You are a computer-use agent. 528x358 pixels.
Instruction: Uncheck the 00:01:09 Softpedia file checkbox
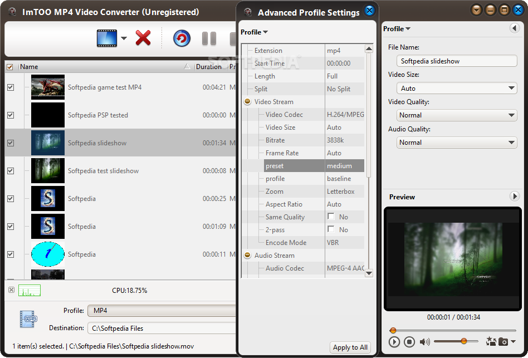[11, 227]
